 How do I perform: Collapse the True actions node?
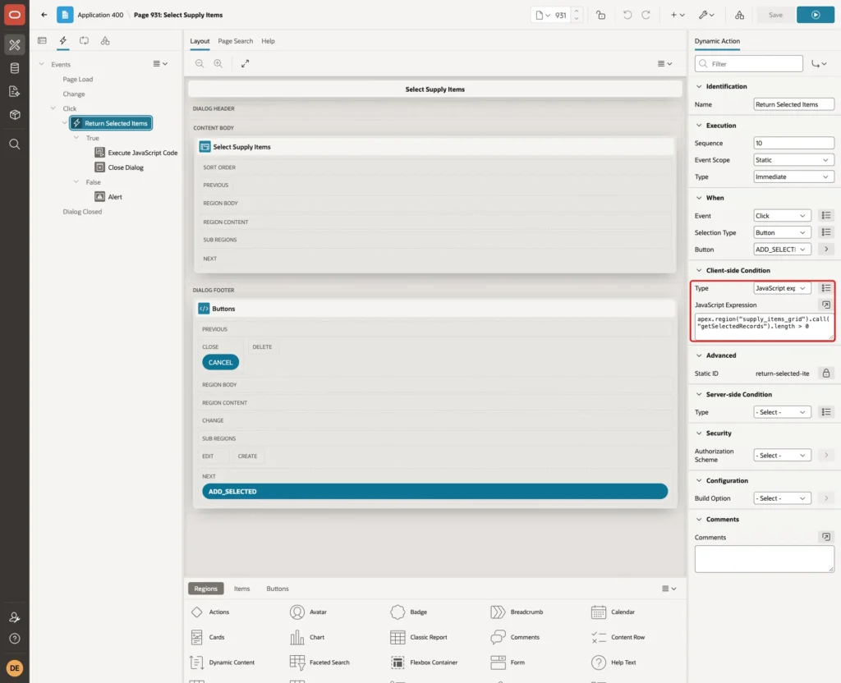[x=76, y=138]
